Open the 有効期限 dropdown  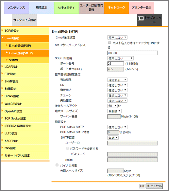pos(117,80)
